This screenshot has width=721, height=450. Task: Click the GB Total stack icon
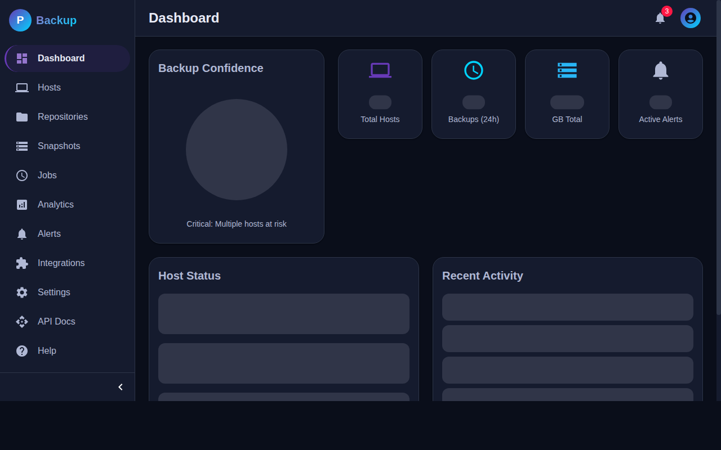tap(567, 70)
